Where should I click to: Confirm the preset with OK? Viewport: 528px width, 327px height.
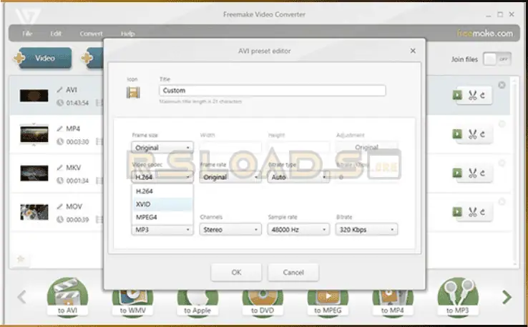tap(236, 272)
